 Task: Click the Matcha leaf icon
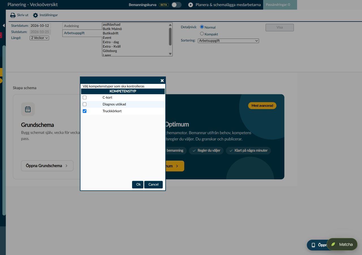point(333,244)
